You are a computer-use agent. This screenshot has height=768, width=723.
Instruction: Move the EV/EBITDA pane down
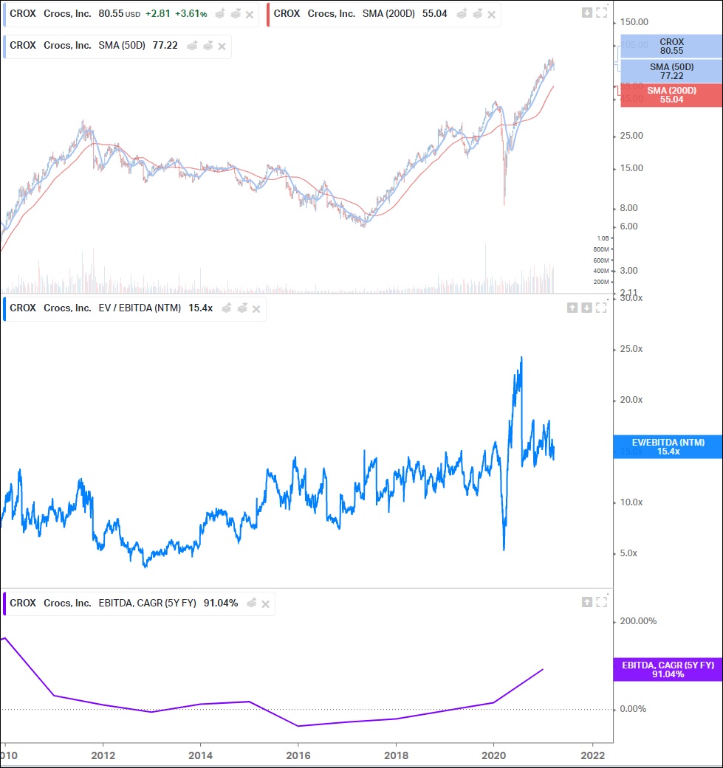(586, 308)
